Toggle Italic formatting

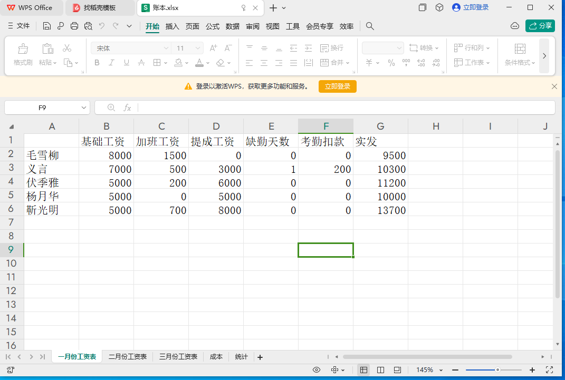pos(112,63)
